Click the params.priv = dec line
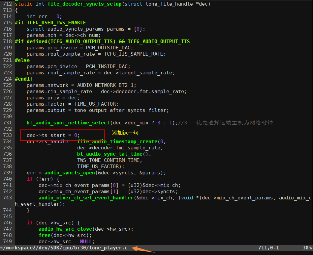Viewport: 313px width, 255px height. (53, 98)
